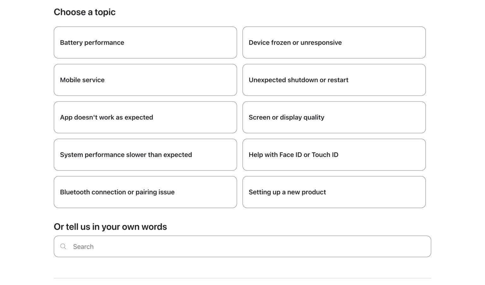
Task: Click the magnifier icon in the search bar
Action: [63, 246]
